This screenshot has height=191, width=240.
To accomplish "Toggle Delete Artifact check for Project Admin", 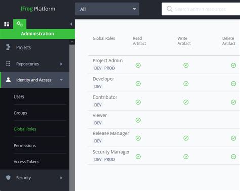I will point(233,65).
